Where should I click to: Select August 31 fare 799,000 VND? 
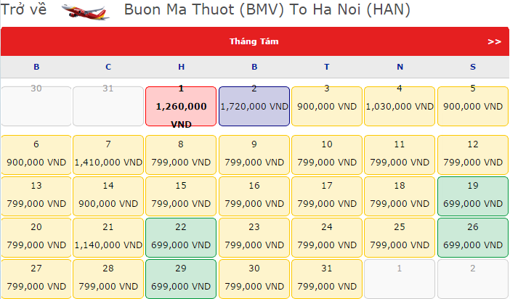(327, 279)
